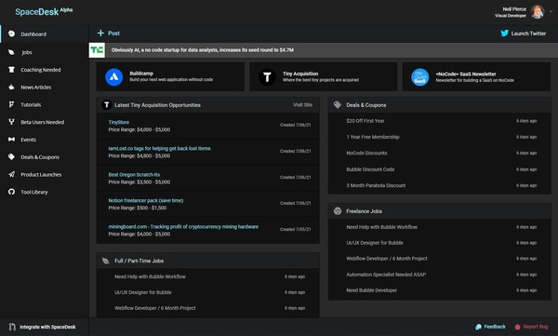Click the icon beside Freelance Jobs header
This screenshot has width=558, height=336.
pyautogui.click(x=338, y=211)
